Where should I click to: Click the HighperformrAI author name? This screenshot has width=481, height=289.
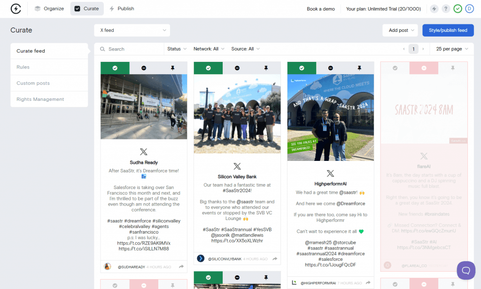click(x=330, y=184)
